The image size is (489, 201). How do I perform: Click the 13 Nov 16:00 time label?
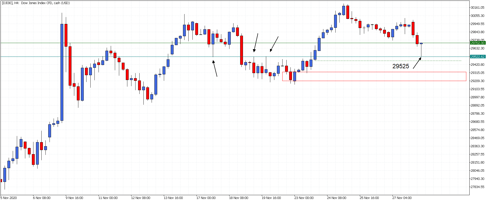coord(173,198)
